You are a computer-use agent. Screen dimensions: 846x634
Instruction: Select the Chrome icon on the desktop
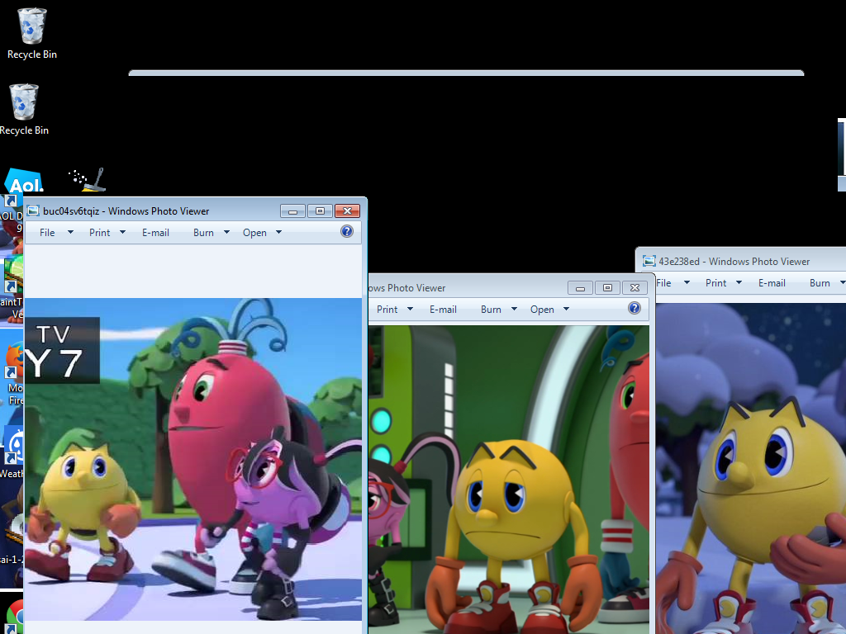coord(15,617)
